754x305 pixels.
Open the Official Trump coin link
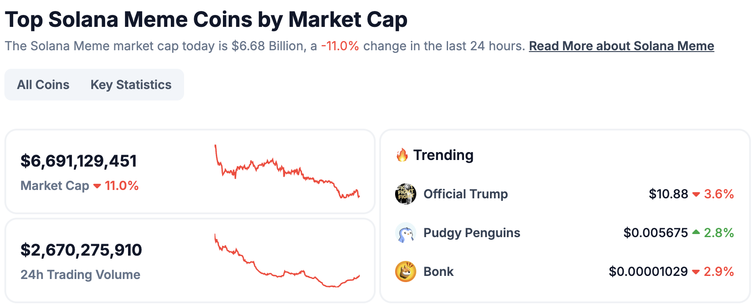pos(465,194)
